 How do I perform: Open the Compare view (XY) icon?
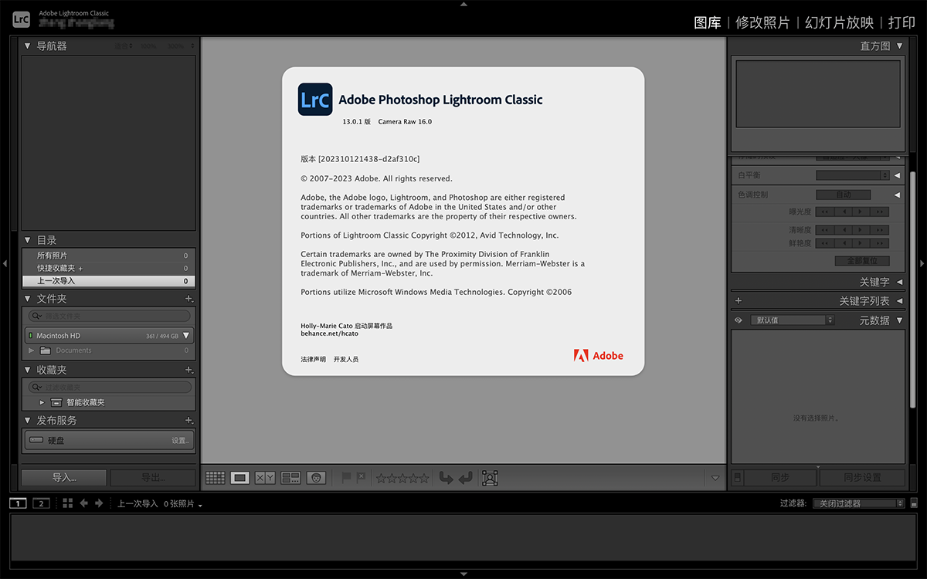click(265, 478)
